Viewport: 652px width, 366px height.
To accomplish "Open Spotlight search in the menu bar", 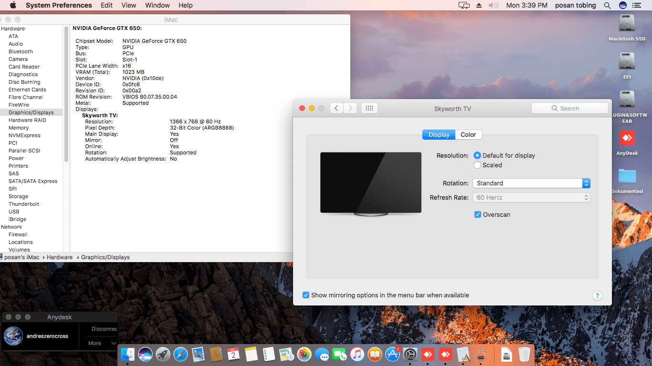I will [607, 5].
